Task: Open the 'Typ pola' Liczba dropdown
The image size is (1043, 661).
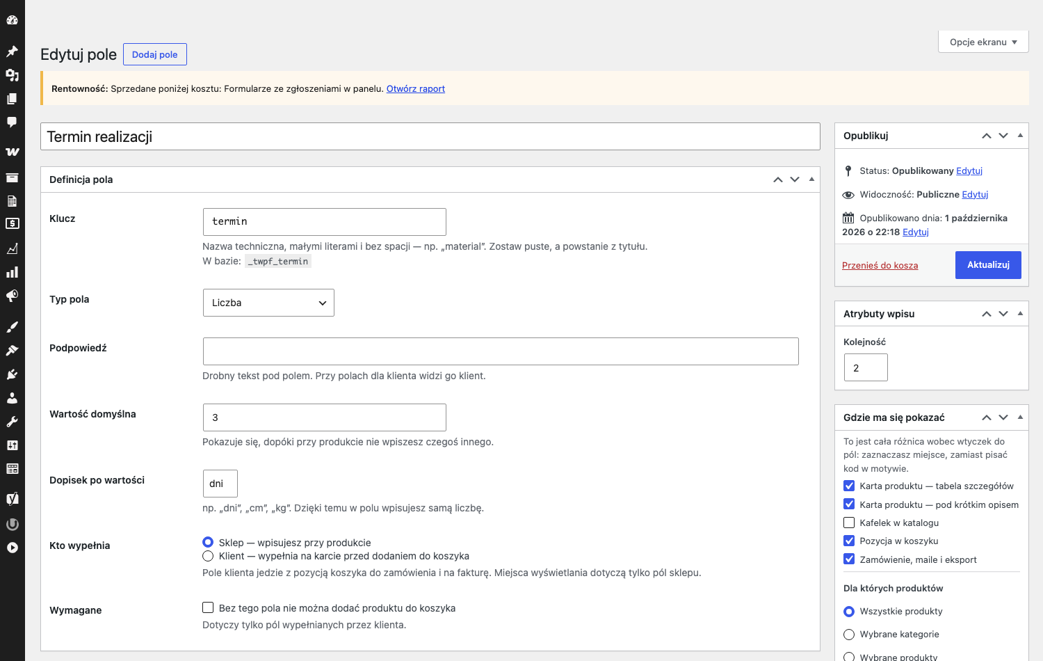Action: tap(268, 303)
